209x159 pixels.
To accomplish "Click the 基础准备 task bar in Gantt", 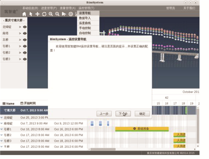I will click(142, 129).
